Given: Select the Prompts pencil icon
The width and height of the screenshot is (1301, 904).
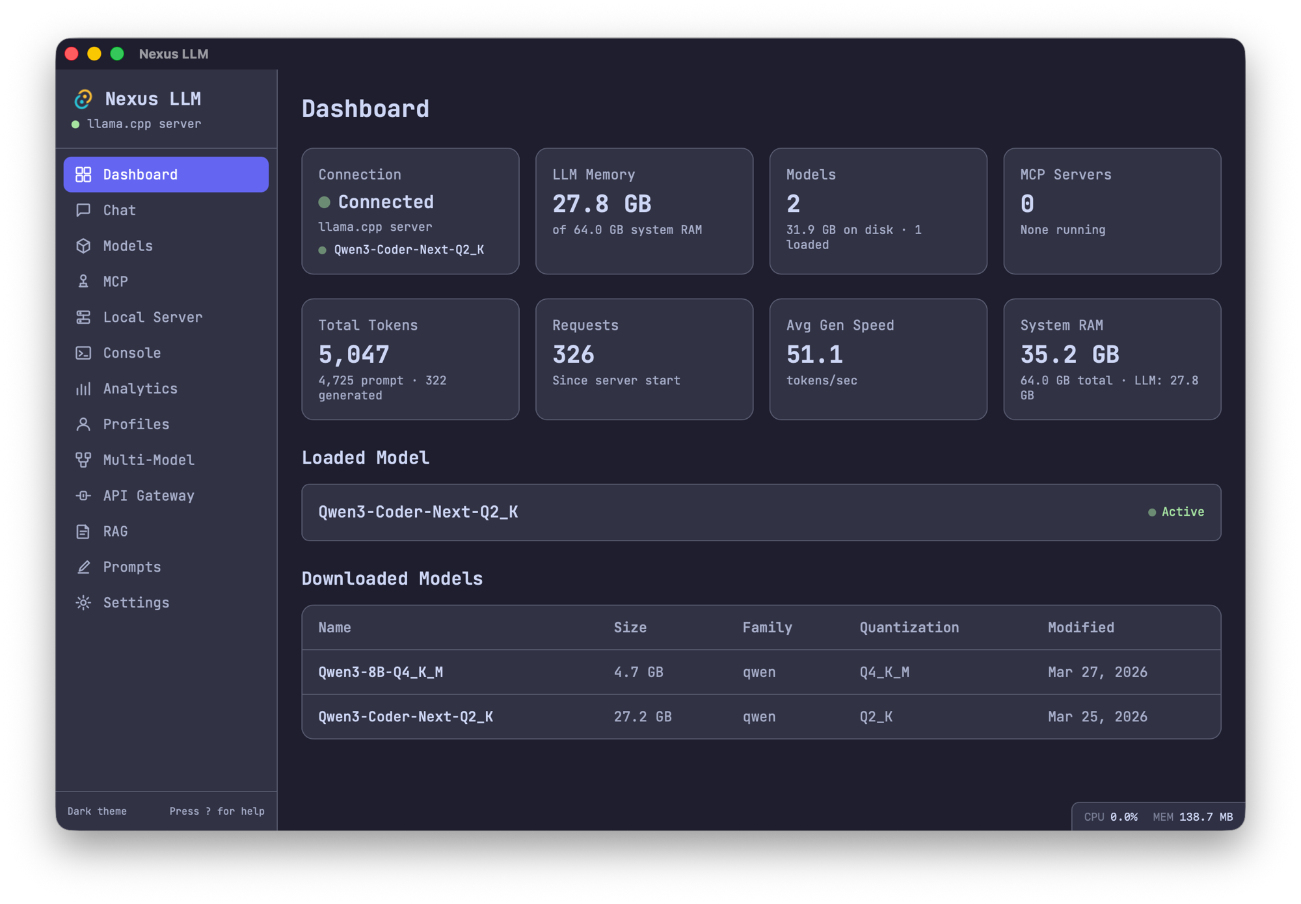Looking at the screenshot, I should coord(83,566).
